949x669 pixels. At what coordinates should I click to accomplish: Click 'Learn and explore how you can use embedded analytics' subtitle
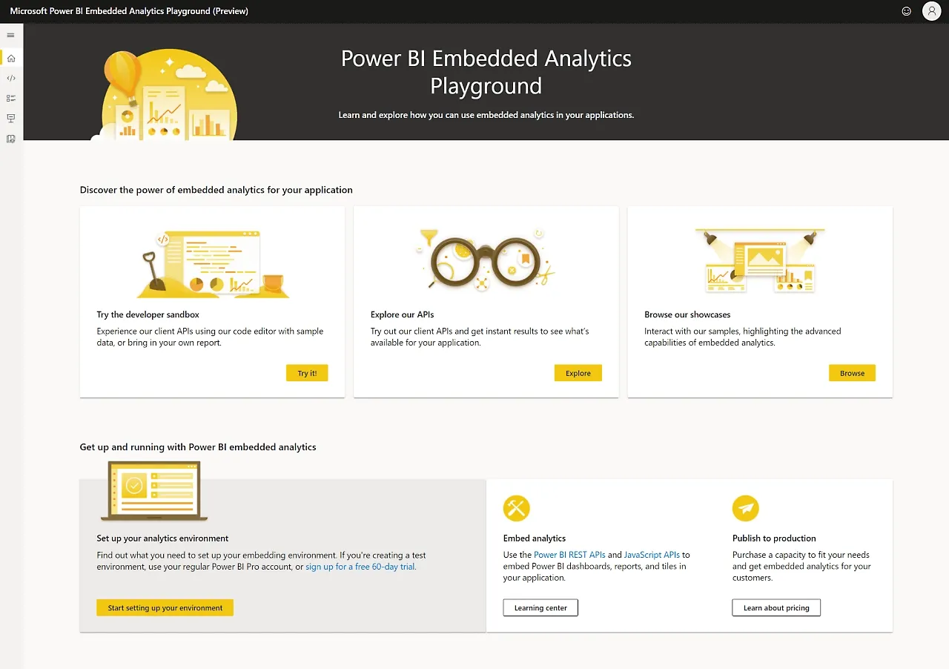tap(486, 115)
